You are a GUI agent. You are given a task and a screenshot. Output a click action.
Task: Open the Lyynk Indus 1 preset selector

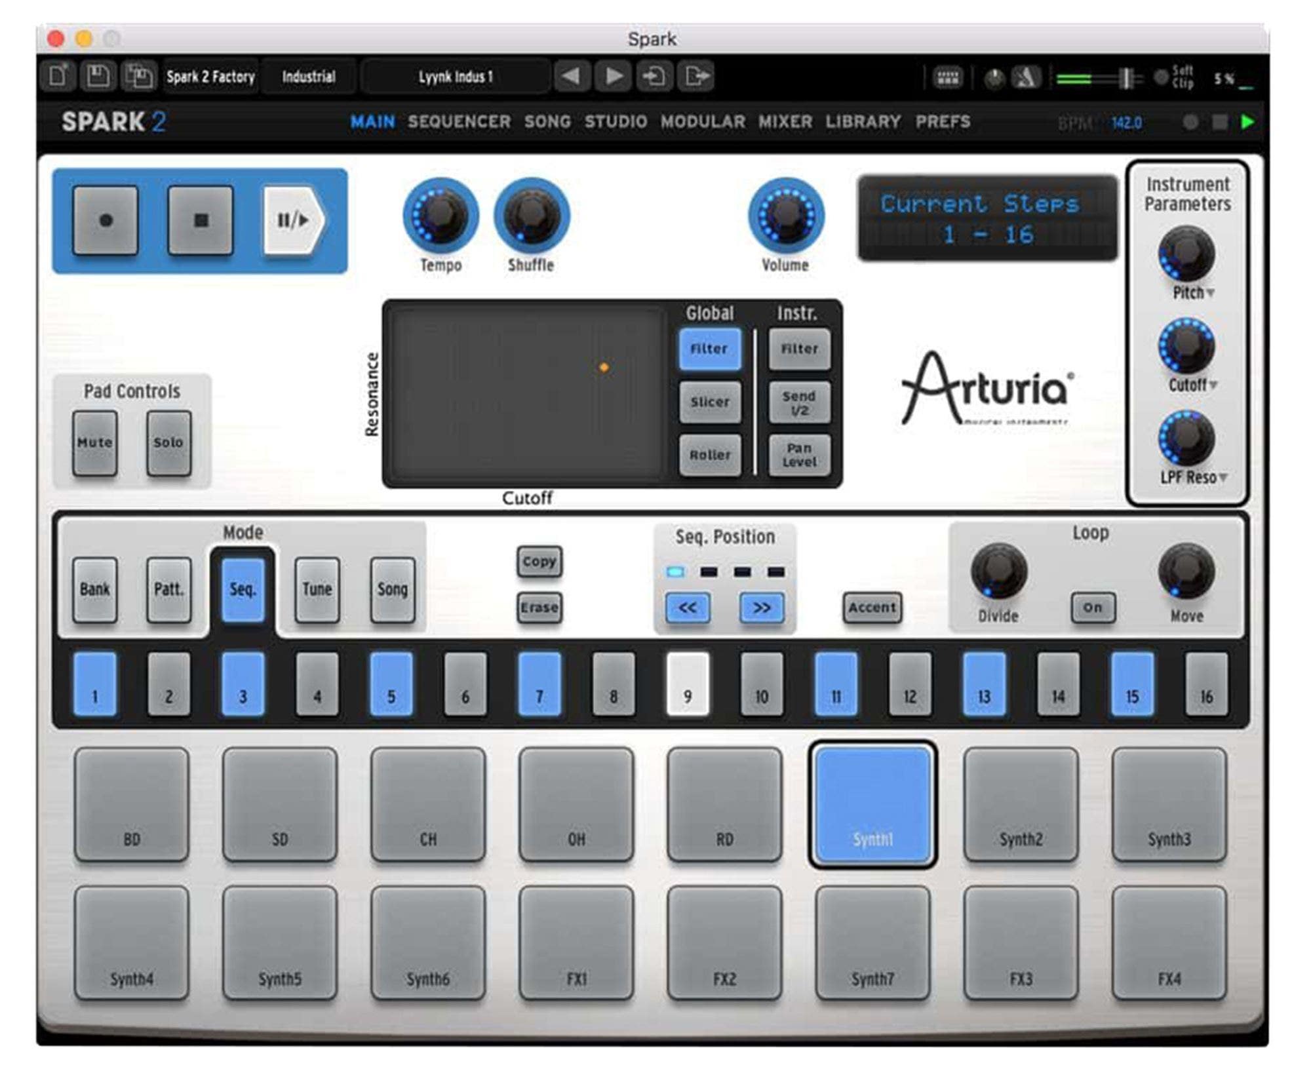pyautogui.click(x=456, y=77)
